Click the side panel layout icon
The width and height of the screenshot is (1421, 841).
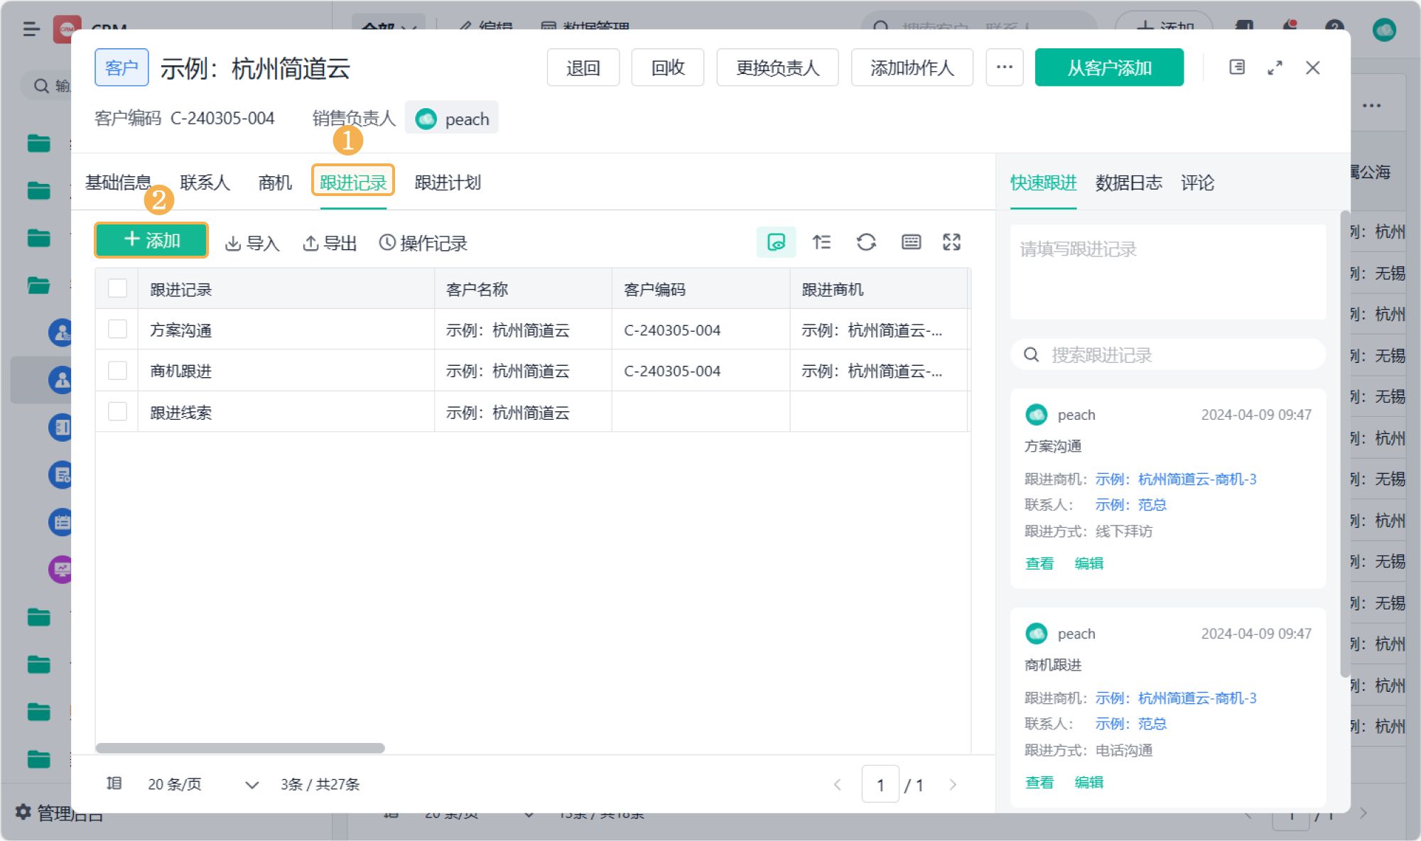pyautogui.click(x=1237, y=67)
